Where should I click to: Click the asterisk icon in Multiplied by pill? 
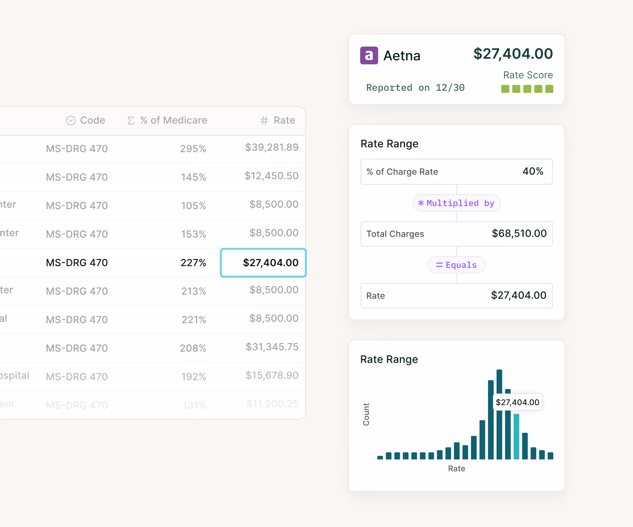(421, 203)
